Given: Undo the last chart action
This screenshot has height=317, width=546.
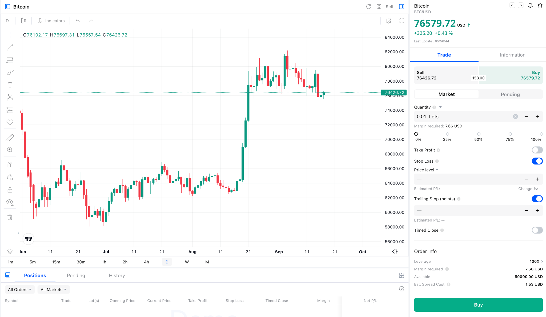Looking at the screenshot, I should [x=78, y=21].
